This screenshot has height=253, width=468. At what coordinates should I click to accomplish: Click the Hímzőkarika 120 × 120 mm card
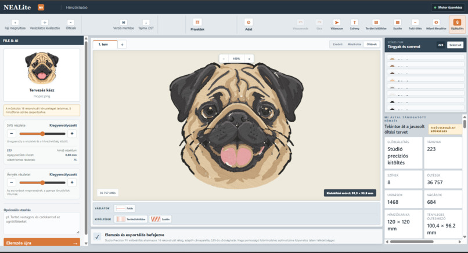404,224
